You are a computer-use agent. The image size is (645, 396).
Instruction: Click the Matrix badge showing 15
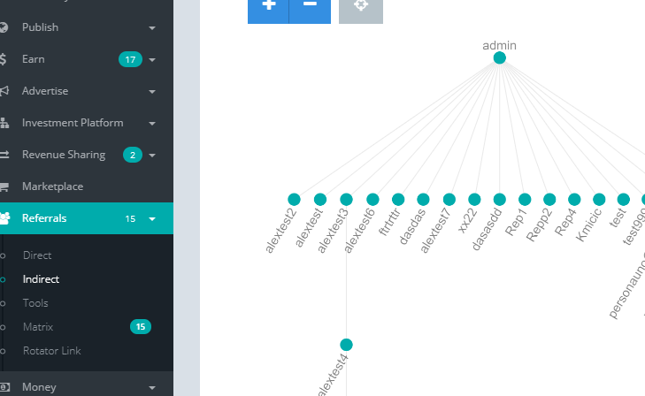point(141,327)
